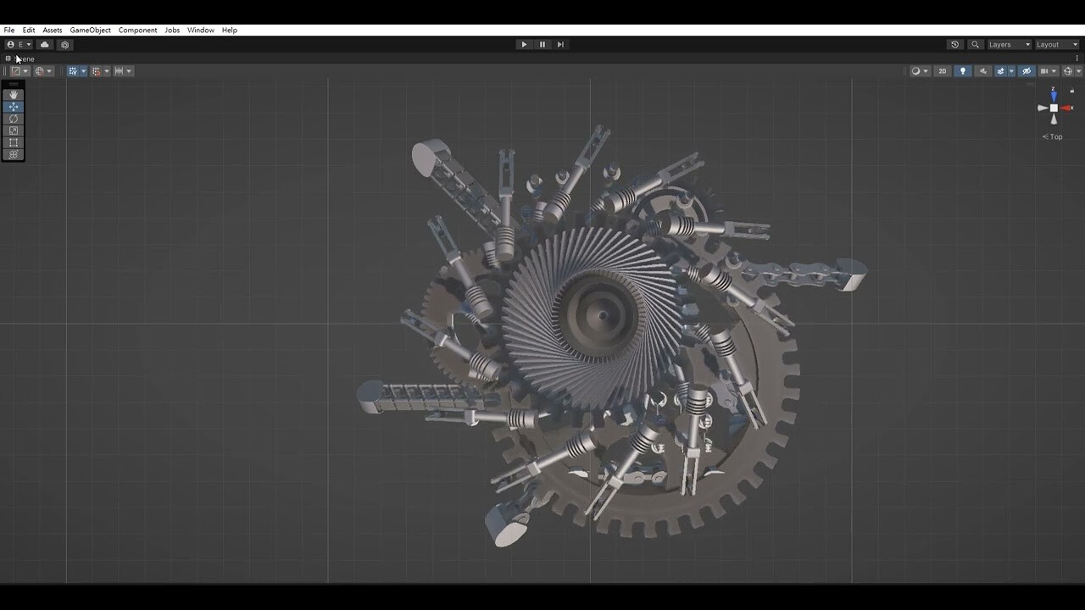The image size is (1085, 610).
Task: Toggle the 2D view mode
Action: pos(943,71)
